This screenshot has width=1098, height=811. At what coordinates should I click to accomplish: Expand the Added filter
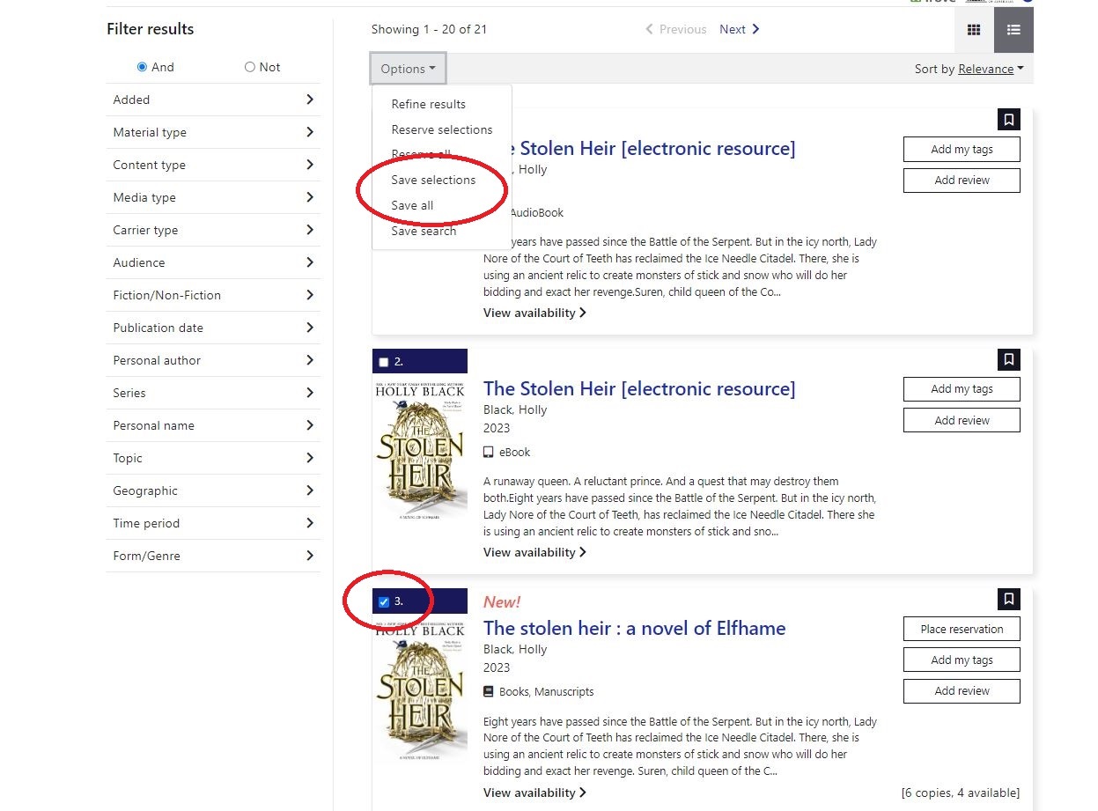[x=213, y=100]
